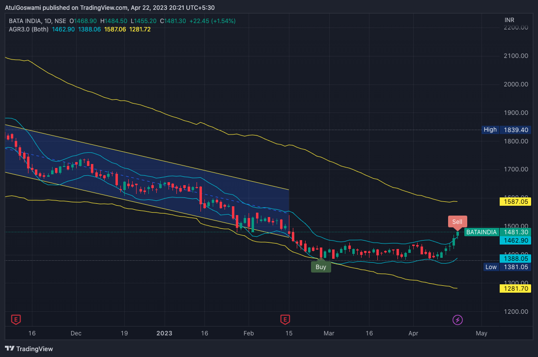Viewport: 538px width, 357px height.
Task: Click the +22.45 (+1.54%) change value
Action: click(212, 21)
